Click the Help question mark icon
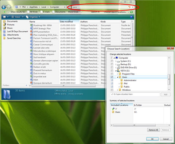This screenshot has height=144, width=175. click(x=131, y=17)
